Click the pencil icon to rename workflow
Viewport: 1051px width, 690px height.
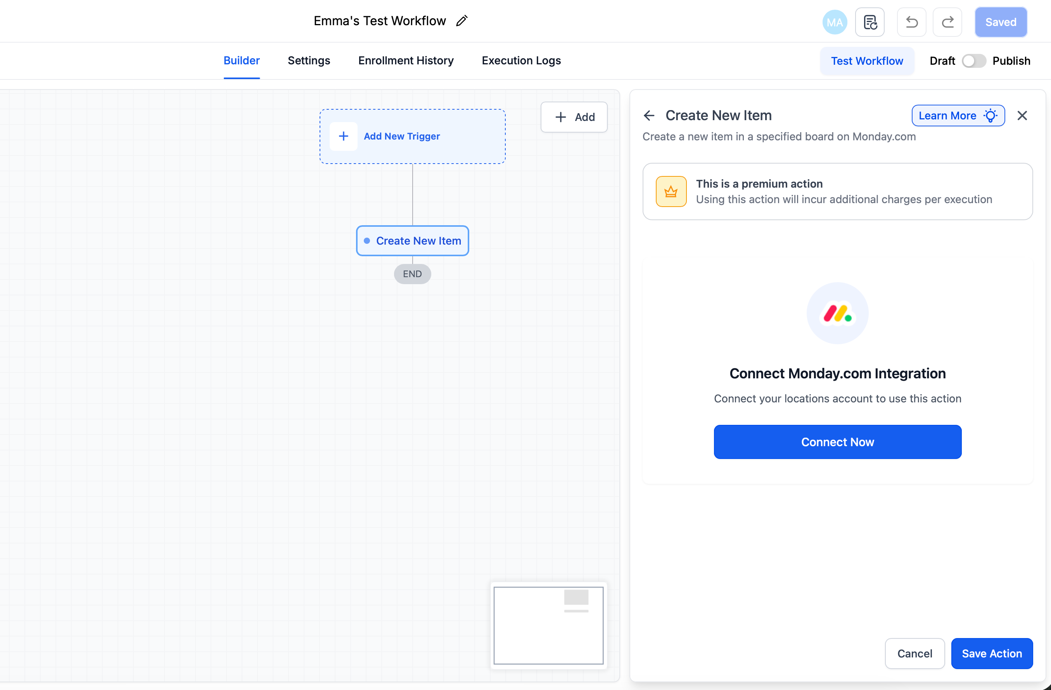[x=462, y=21]
